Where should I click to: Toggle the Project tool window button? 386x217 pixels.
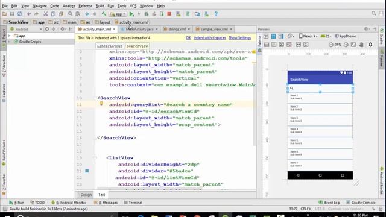click(x=4, y=39)
